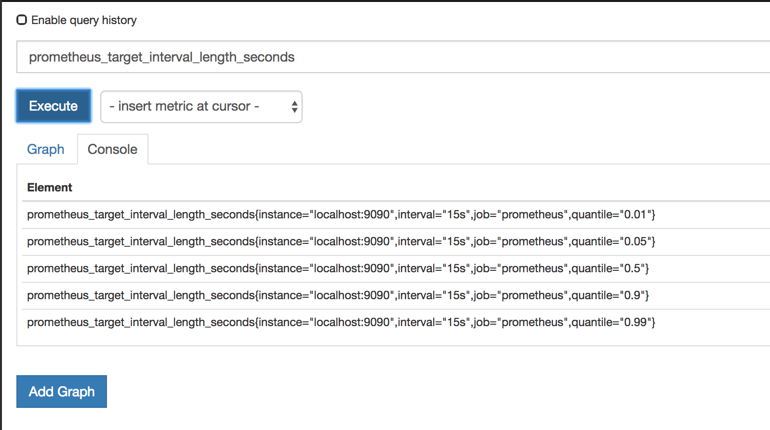Select the Console tab
Viewport: 770px width, 430px height.
pyautogui.click(x=113, y=149)
